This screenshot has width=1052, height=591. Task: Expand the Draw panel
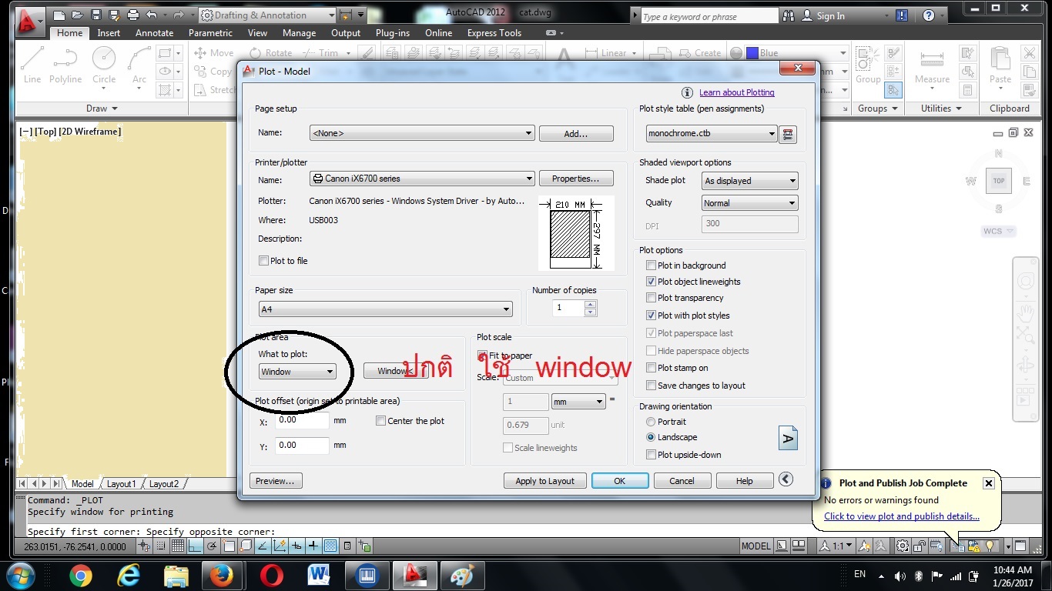(102, 109)
